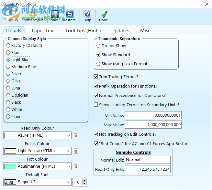The height and width of the screenshot is (190, 212).
Task: Select the Factory (Default) display style
Action: click(24, 46)
